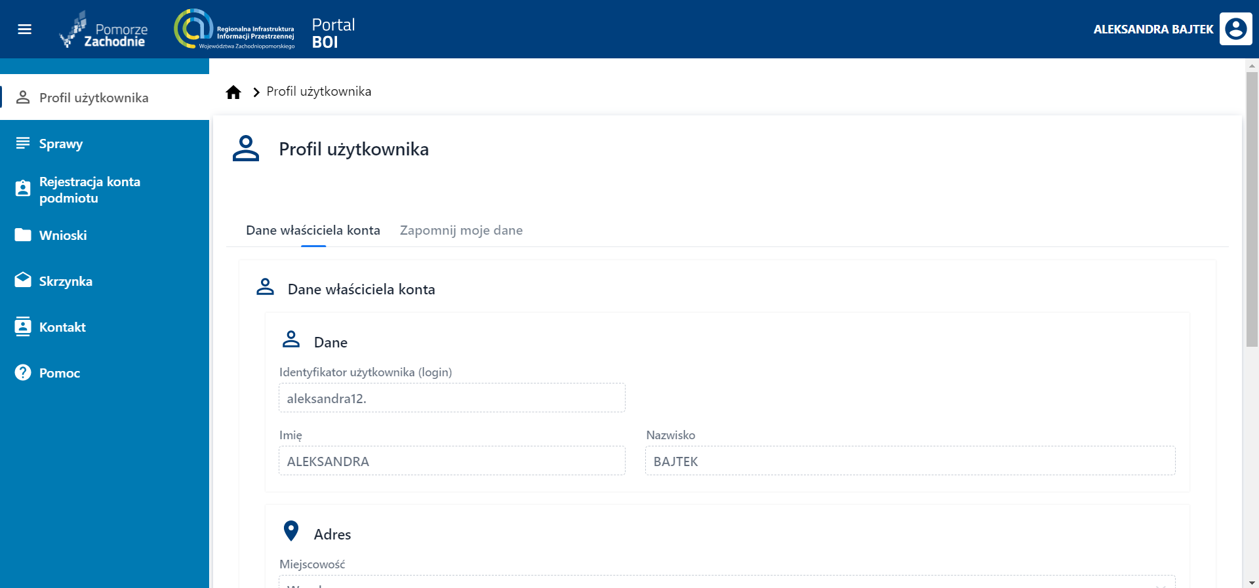Click the Identyfikator użytkownika login field

[x=452, y=398]
